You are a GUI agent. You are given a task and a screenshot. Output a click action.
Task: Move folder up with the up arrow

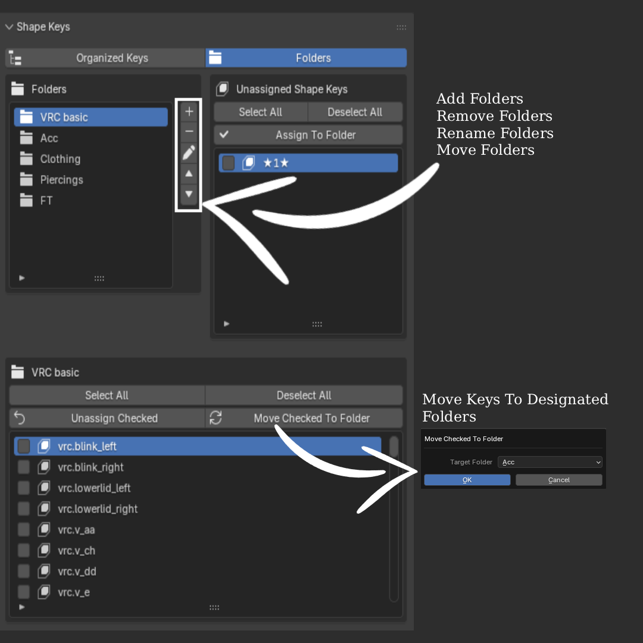coord(189,173)
